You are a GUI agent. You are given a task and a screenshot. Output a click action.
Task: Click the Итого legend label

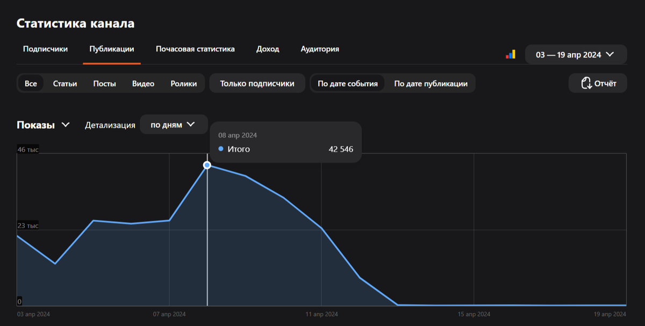pyautogui.click(x=239, y=149)
